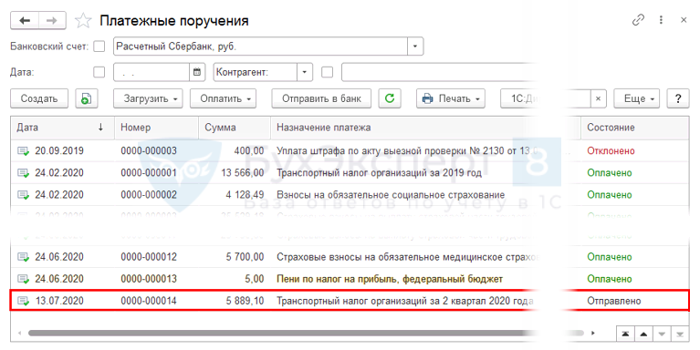
Task: Open the Еще dropdown menu
Action: coord(637,98)
